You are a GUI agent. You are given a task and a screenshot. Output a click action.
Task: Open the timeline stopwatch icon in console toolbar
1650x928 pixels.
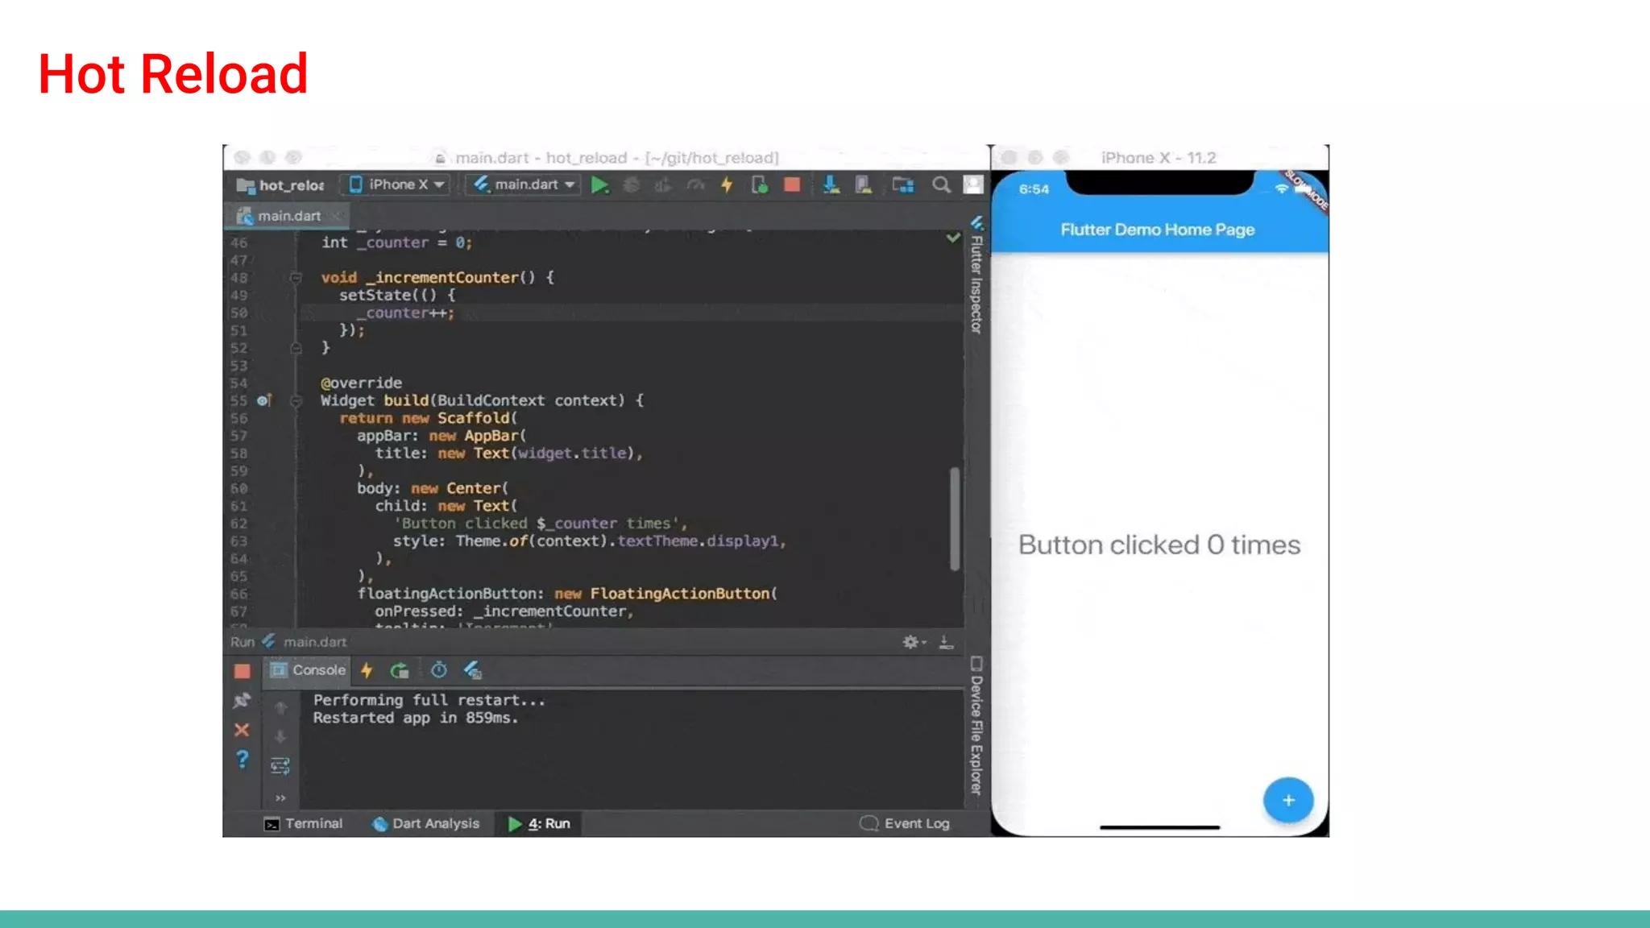438,670
